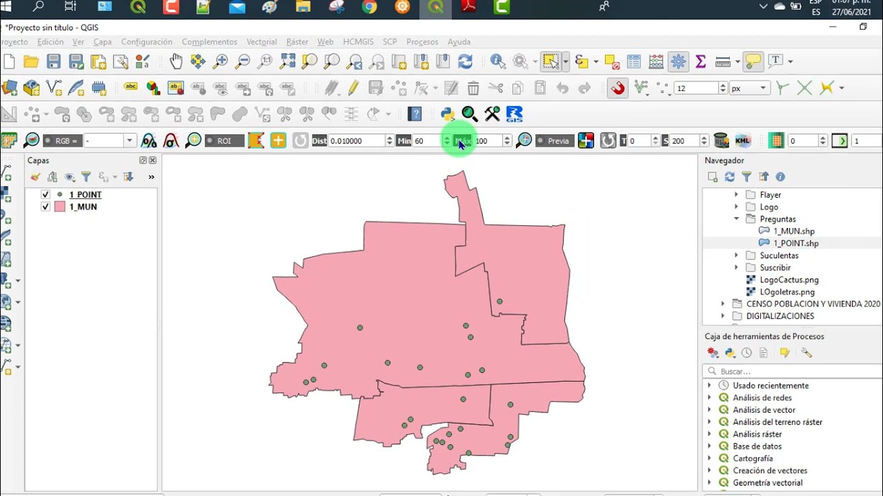Open the Capa menu

click(103, 42)
